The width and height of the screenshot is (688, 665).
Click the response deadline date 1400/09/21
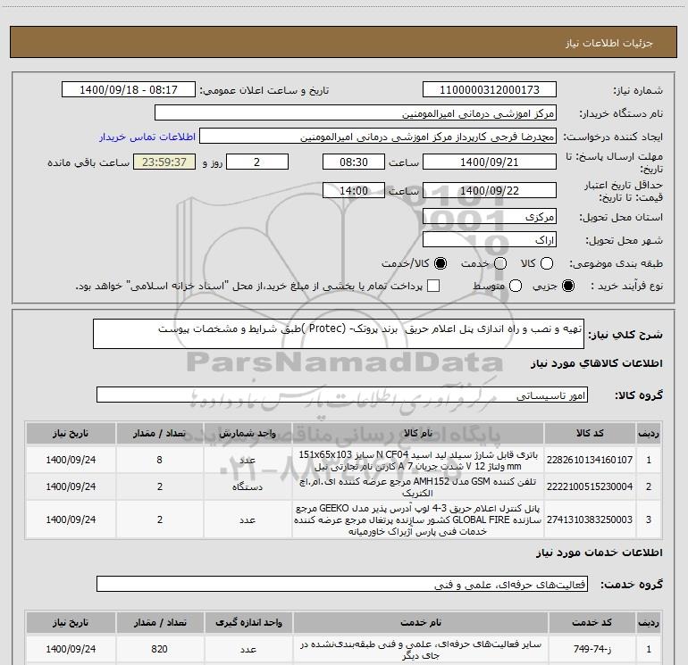click(490, 162)
